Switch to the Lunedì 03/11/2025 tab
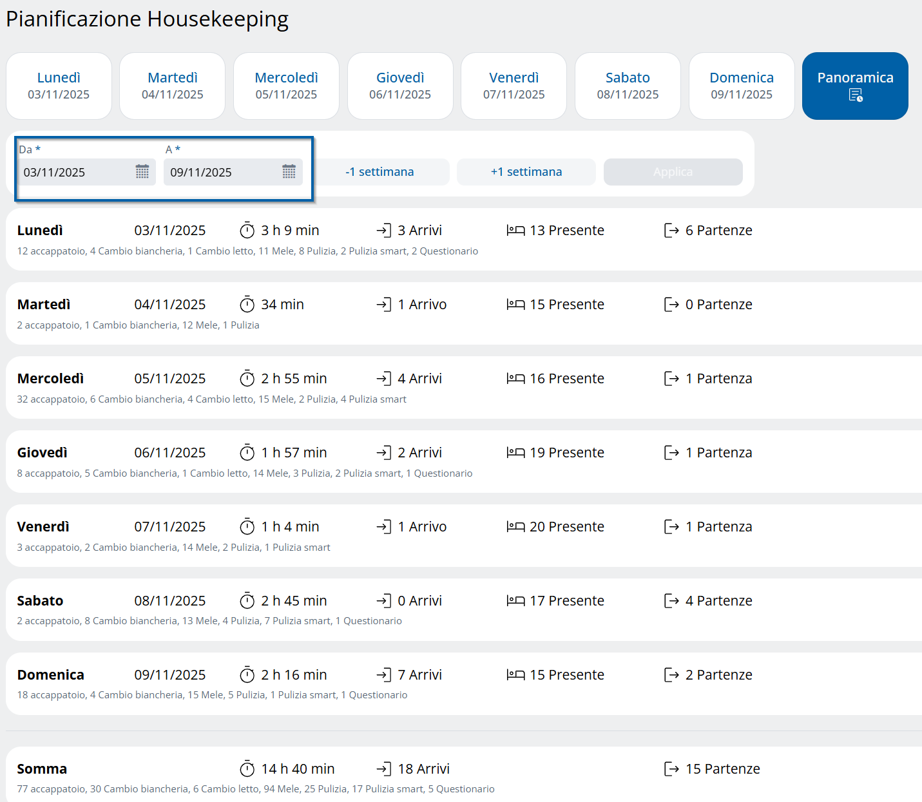This screenshot has height=802, width=922. pyautogui.click(x=59, y=86)
